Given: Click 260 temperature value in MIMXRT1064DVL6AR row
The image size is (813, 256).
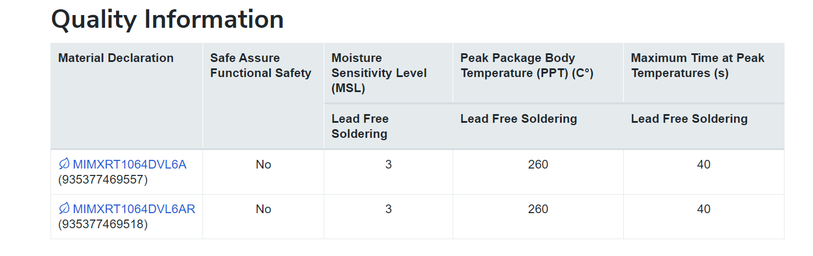Looking at the screenshot, I should pos(538,209).
